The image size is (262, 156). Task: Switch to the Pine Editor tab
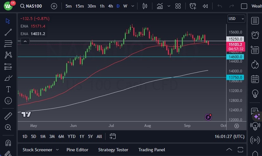[77, 150]
